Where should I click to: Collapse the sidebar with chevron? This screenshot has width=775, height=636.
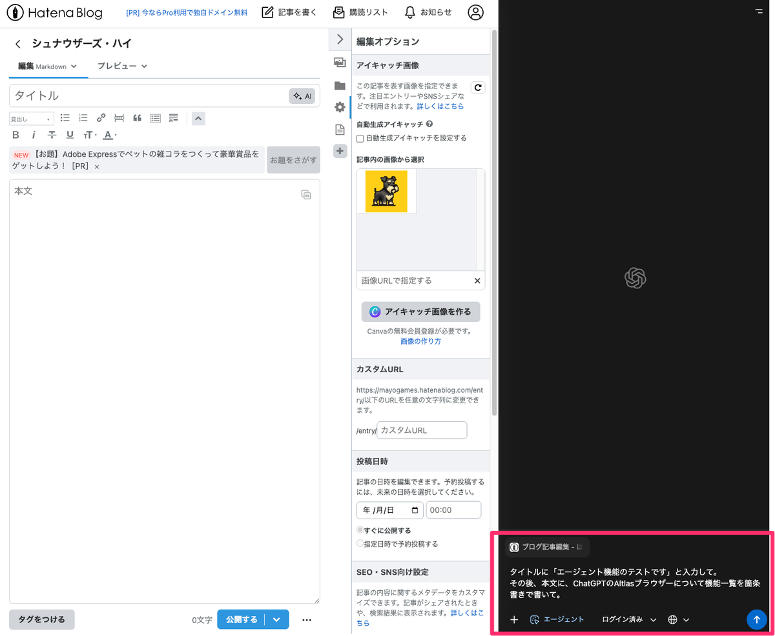[x=340, y=39]
